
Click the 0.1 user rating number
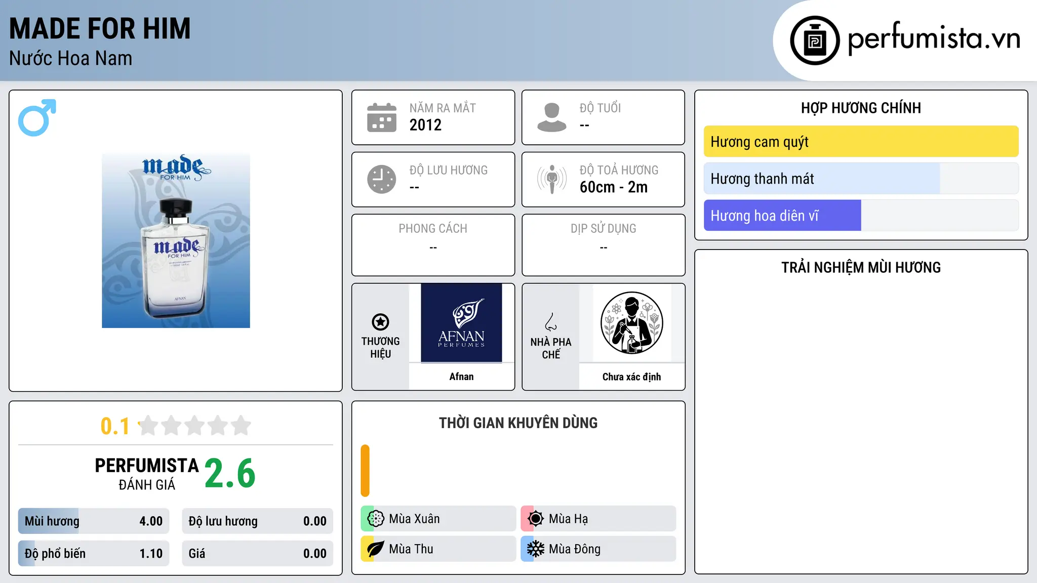pos(115,426)
